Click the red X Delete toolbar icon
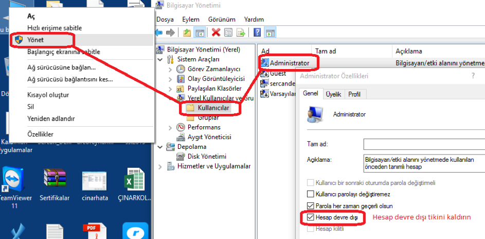 (216, 32)
